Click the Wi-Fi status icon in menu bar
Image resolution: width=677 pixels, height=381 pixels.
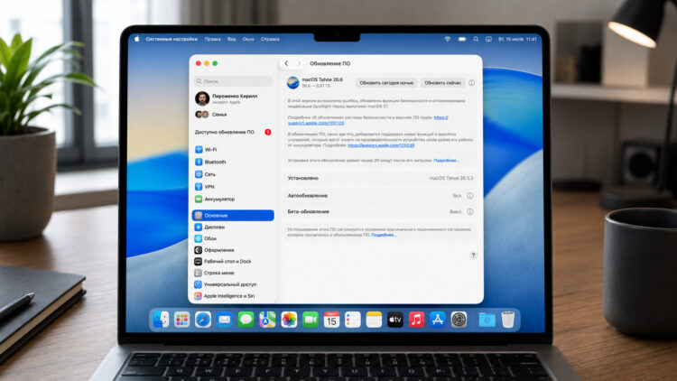click(448, 39)
